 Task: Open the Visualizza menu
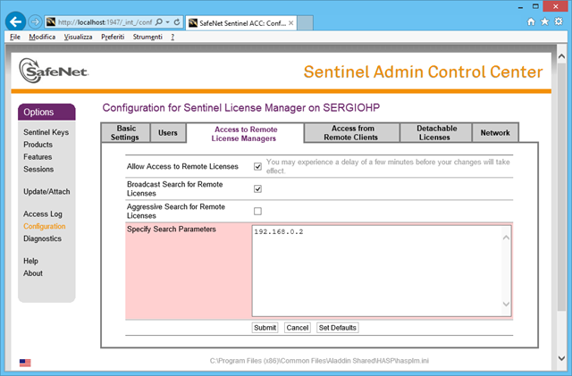point(78,37)
